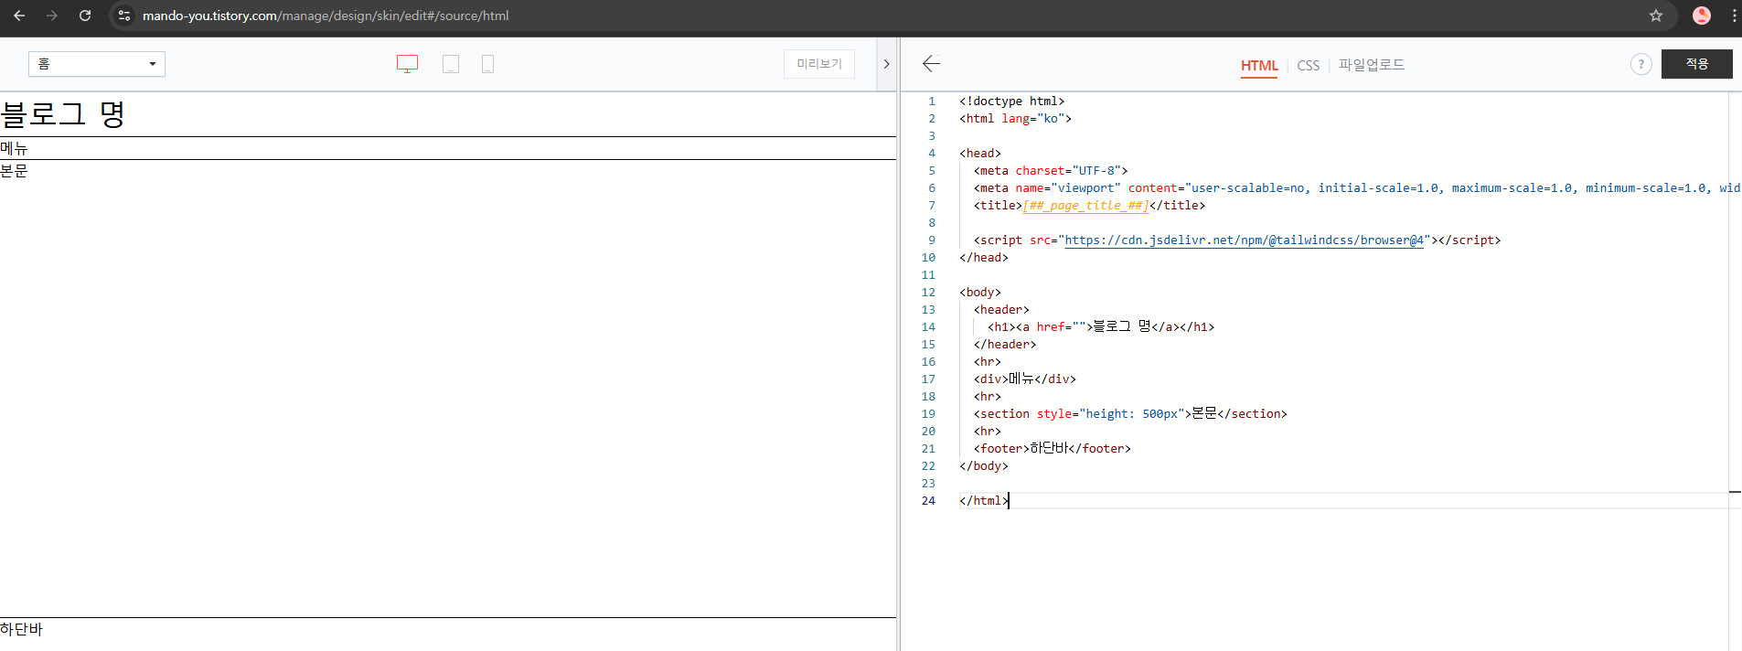Click the 블로그 명 heading link in preview
Image resolution: width=1742 pixels, height=651 pixels.
pos(62,114)
